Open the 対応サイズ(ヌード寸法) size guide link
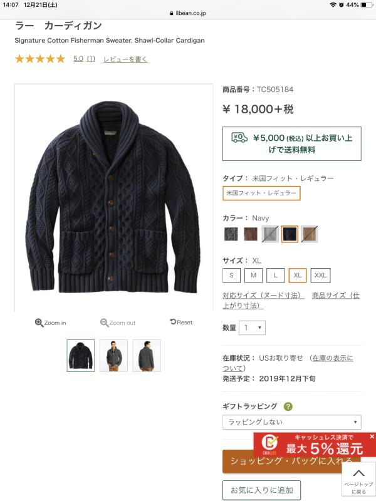 [x=263, y=295]
